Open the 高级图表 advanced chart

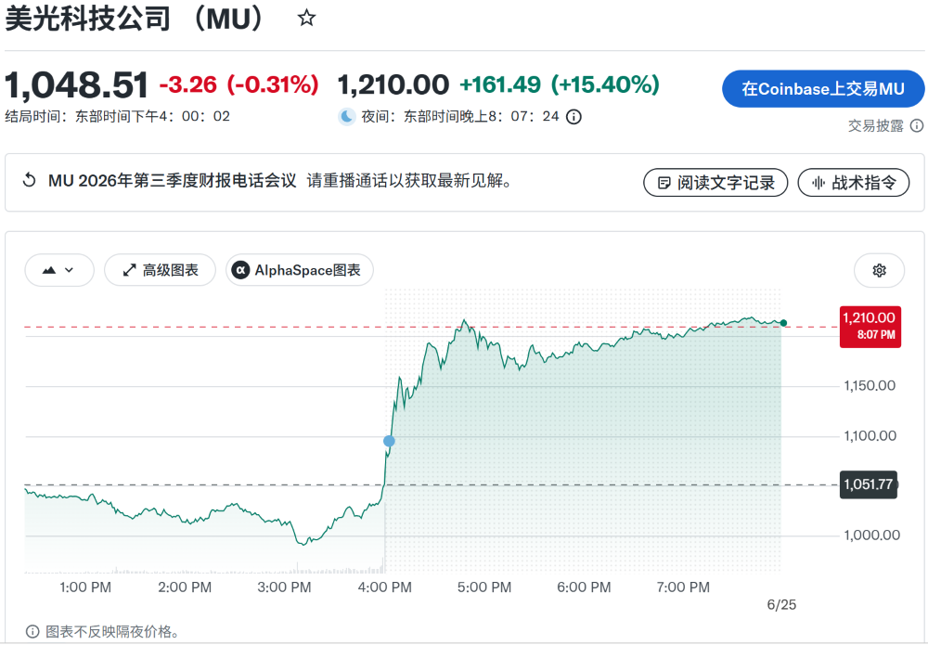coord(160,270)
